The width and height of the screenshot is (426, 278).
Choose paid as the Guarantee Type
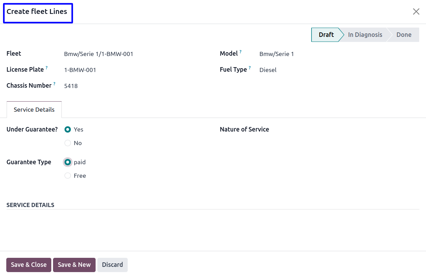click(68, 162)
